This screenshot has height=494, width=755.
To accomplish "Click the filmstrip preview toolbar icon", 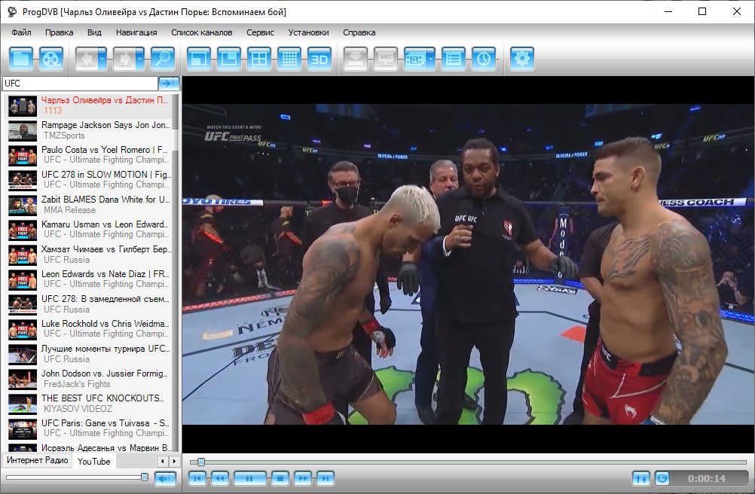I will [x=415, y=59].
